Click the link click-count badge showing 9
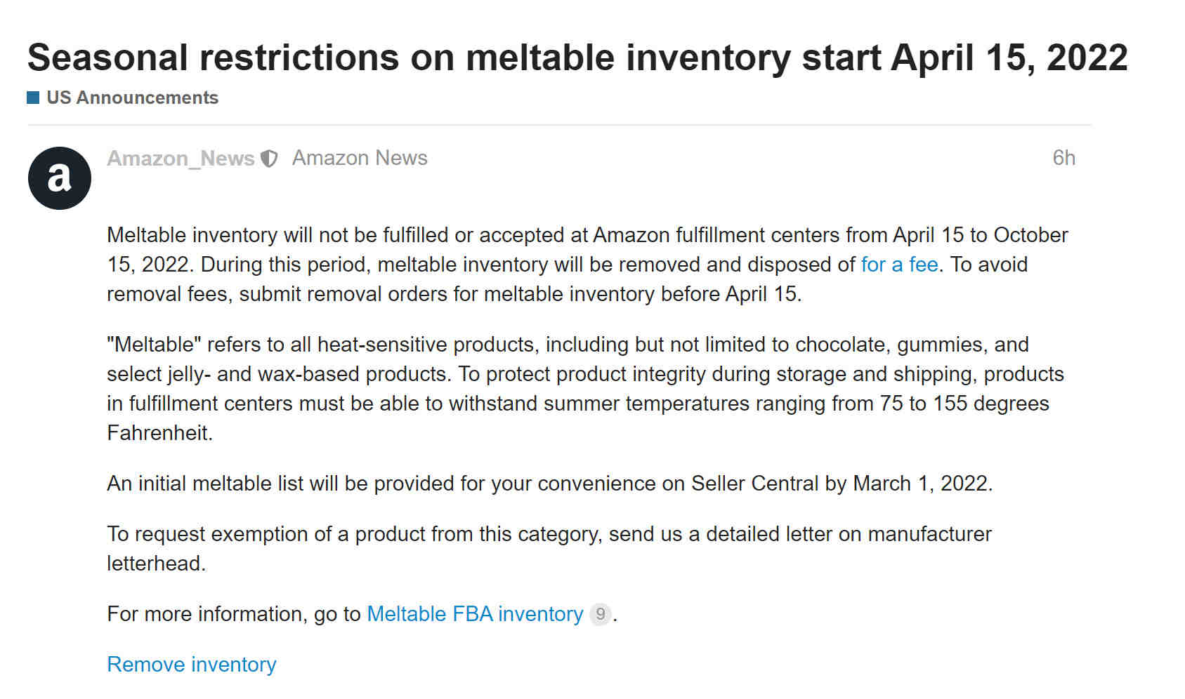1185x699 pixels. click(600, 614)
